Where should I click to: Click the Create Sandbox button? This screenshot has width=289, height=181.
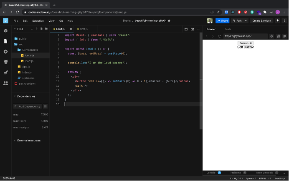pos(261,20)
